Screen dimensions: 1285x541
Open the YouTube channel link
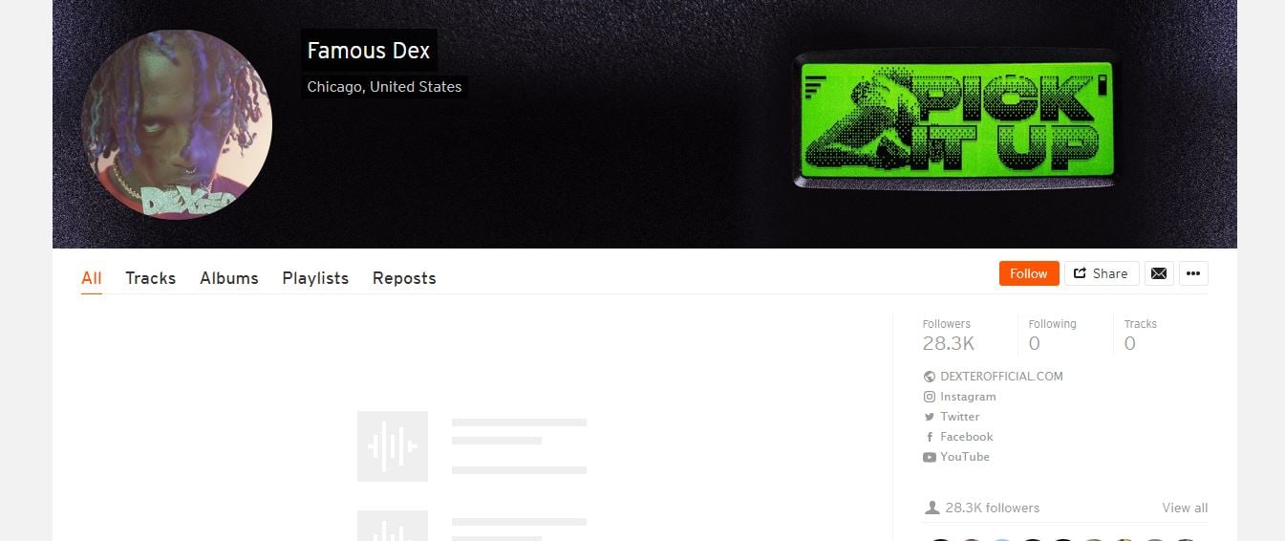[x=956, y=457]
